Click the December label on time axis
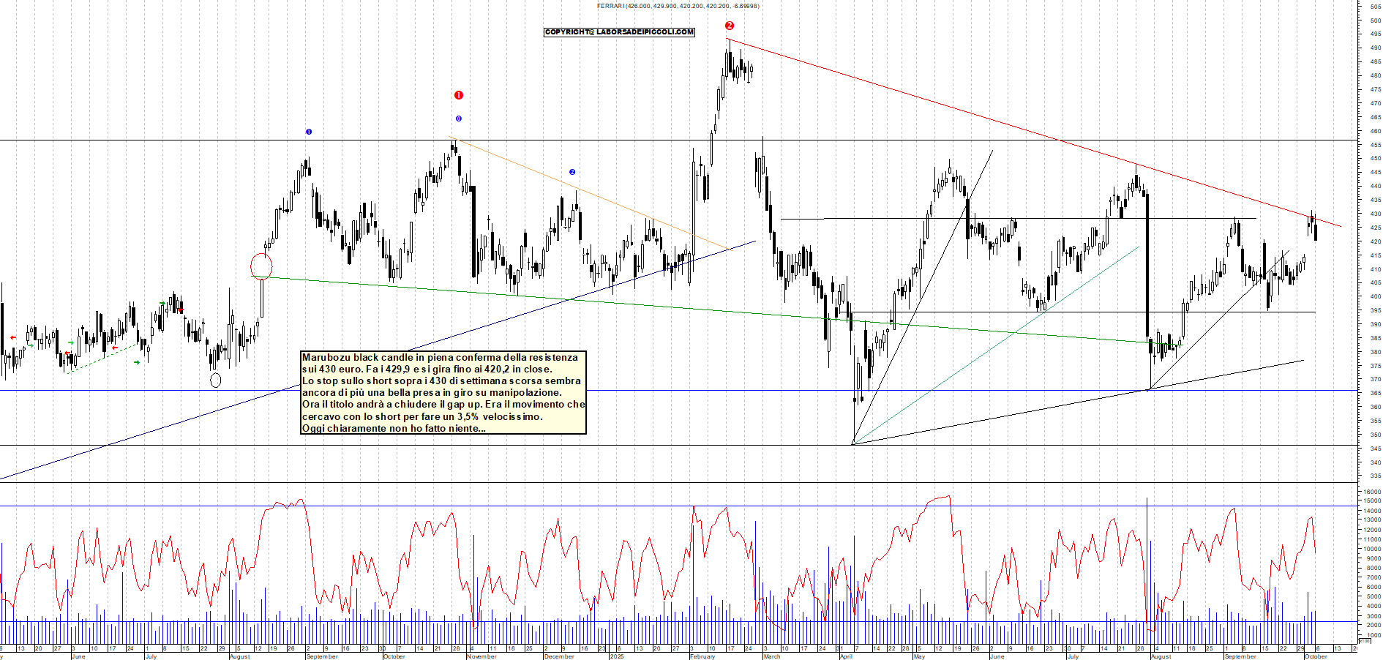Image resolution: width=1383 pixels, height=660 pixels. click(559, 656)
